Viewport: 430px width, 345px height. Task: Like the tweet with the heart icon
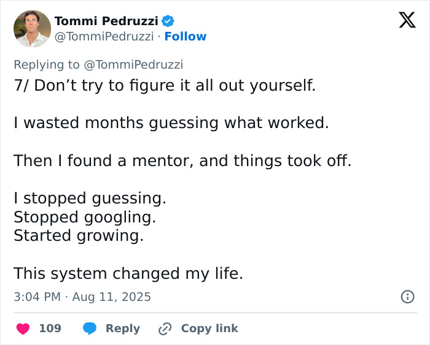pyautogui.click(x=23, y=328)
